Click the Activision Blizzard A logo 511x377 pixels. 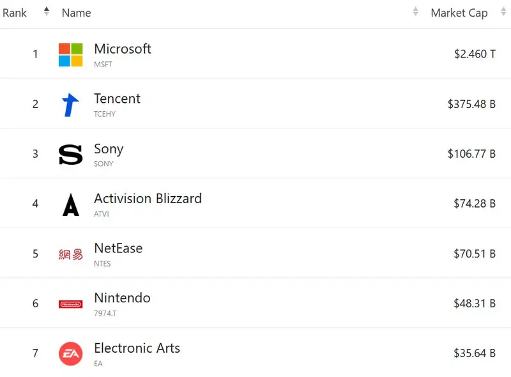click(x=71, y=204)
